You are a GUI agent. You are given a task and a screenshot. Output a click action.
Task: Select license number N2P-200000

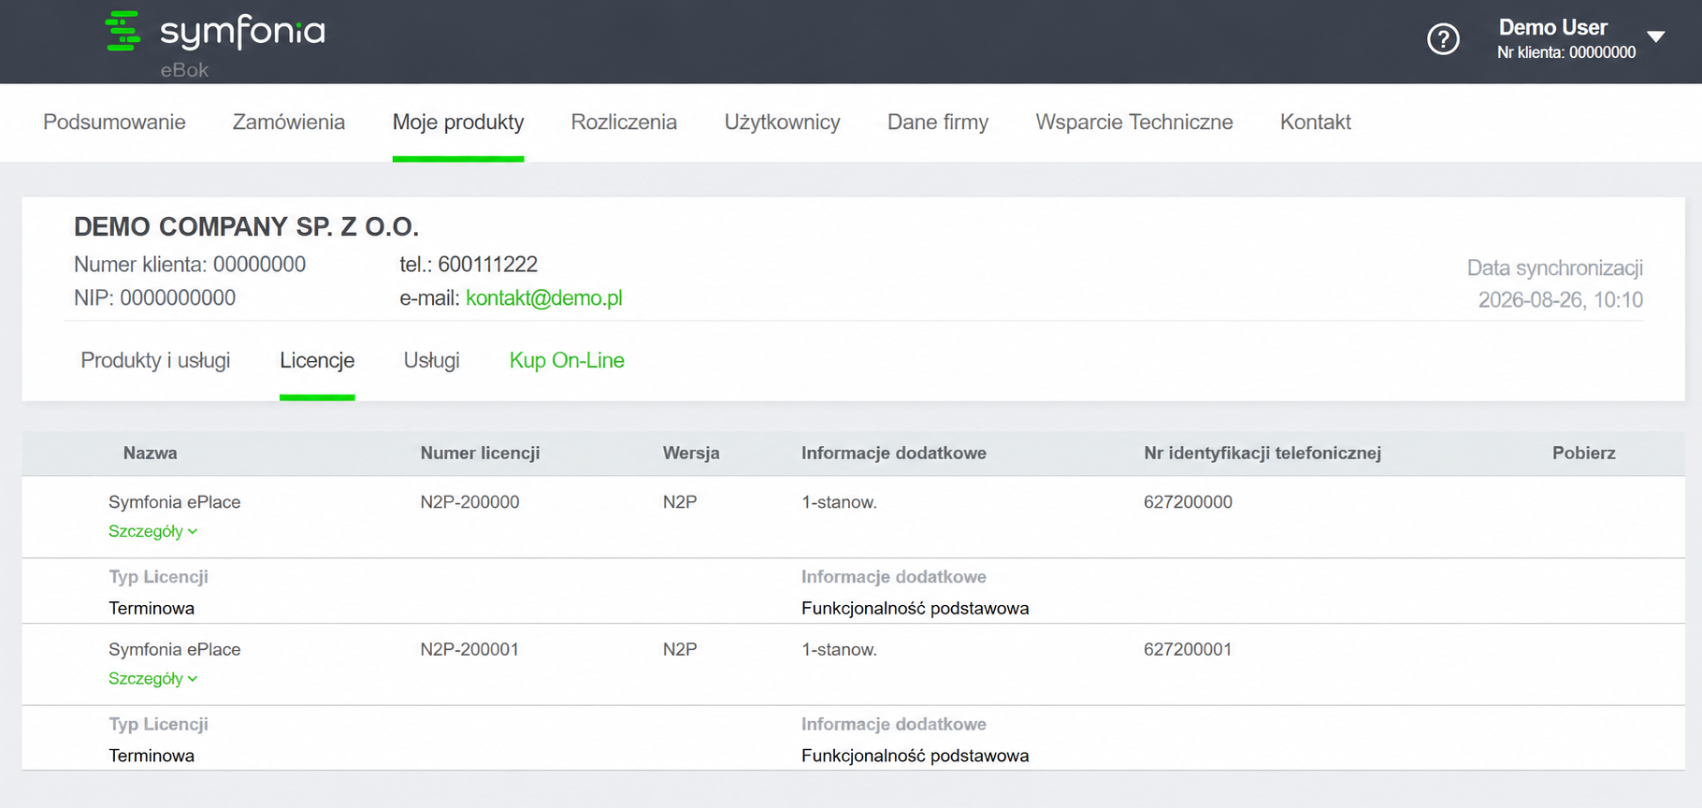(x=469, y=502)
